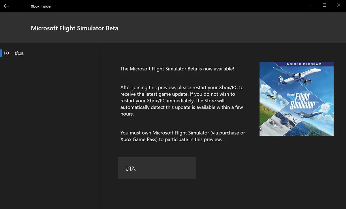Click the Microsoft Flight Simulator Beta heading
The image size is (346, 209).
(74, 28)
